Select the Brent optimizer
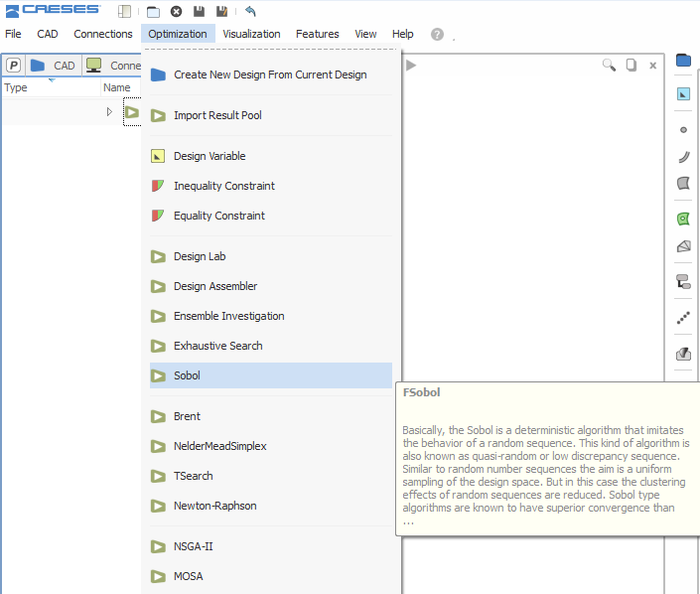 (x=271, y=416)
